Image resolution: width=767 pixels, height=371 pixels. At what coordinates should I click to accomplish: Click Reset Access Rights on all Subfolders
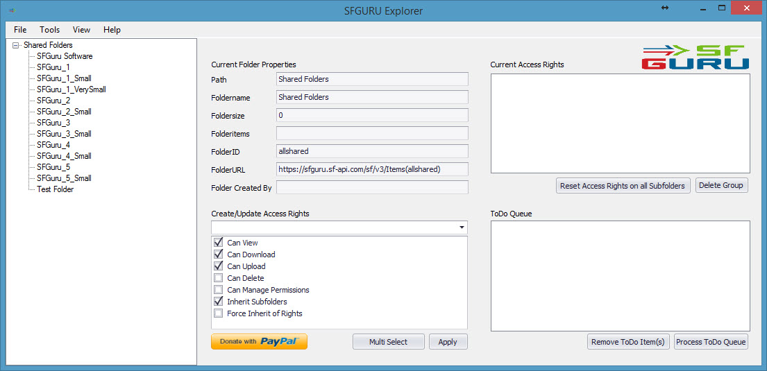[623, 186]
